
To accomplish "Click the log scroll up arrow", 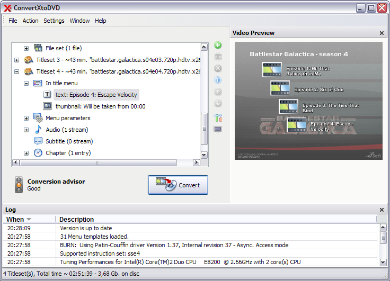I will pos(383,228).
